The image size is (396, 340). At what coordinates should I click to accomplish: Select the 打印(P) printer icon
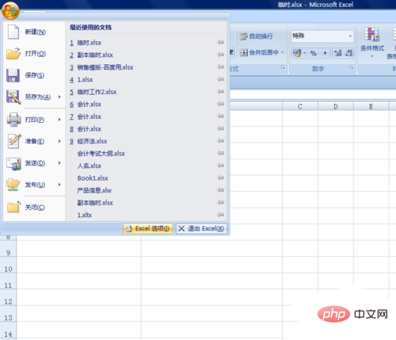pyautogui.click(x=13, y=120)
